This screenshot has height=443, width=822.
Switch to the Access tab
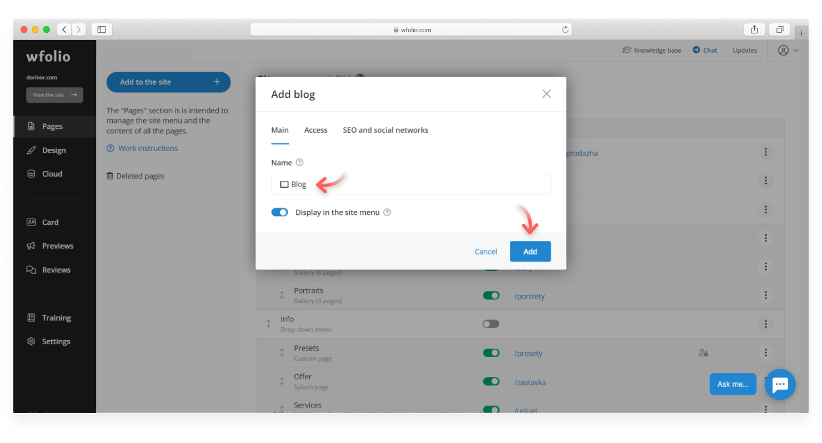[315, 130]
